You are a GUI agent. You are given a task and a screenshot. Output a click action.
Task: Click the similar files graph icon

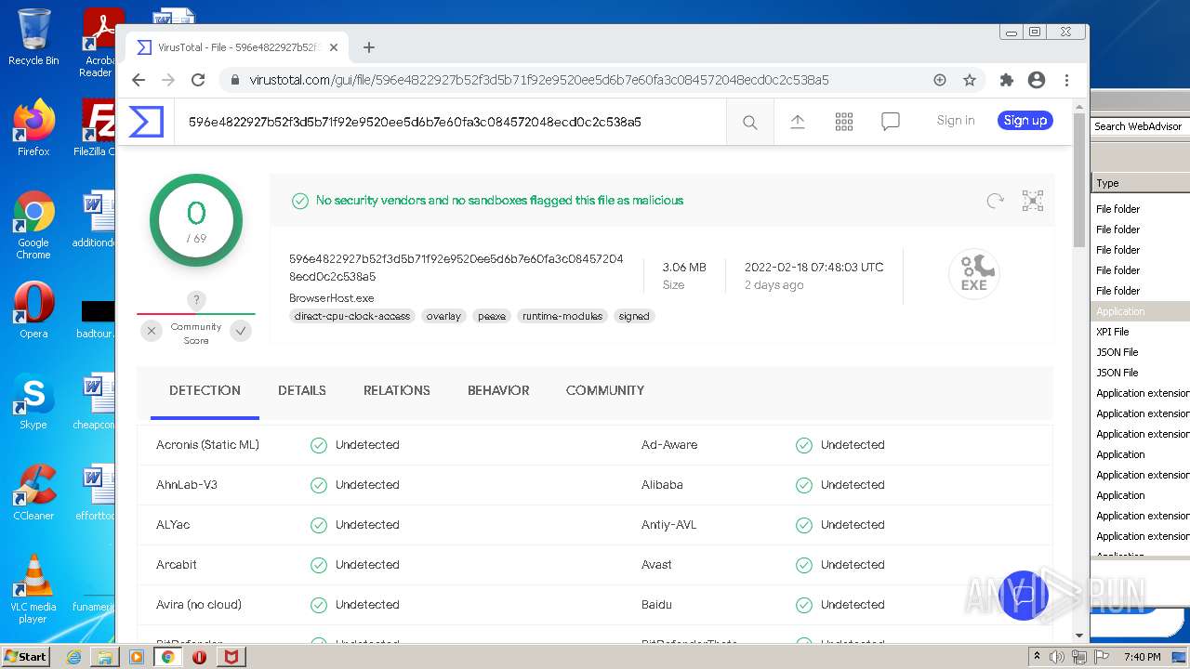(x=1033, y=201)
